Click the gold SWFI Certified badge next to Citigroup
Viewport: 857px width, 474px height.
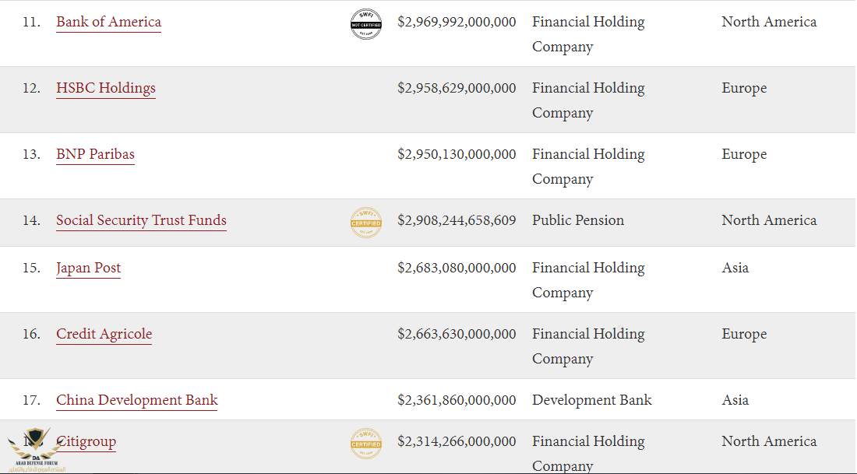(366, 444)
